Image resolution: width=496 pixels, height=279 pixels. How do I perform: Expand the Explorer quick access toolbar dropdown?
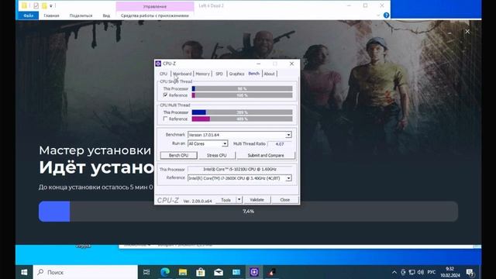pos(51,5)
